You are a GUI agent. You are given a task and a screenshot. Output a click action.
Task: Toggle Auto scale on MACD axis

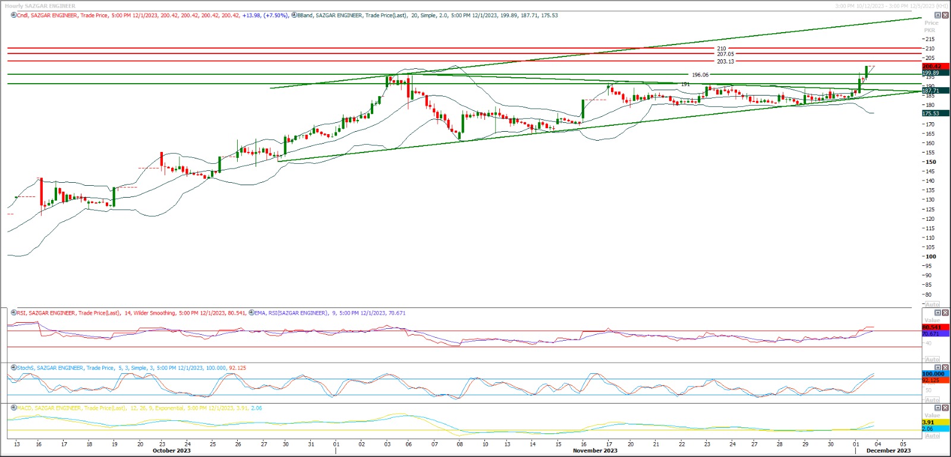(x=933, y=436)
